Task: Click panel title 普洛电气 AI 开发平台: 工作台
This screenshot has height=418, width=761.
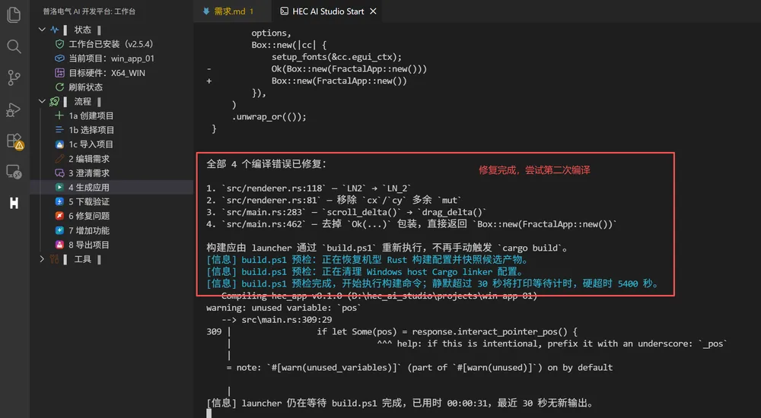Action: pos(89,11)
